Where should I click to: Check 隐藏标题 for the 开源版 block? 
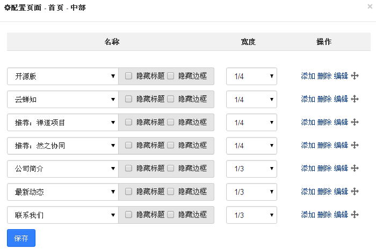(129, 76)
